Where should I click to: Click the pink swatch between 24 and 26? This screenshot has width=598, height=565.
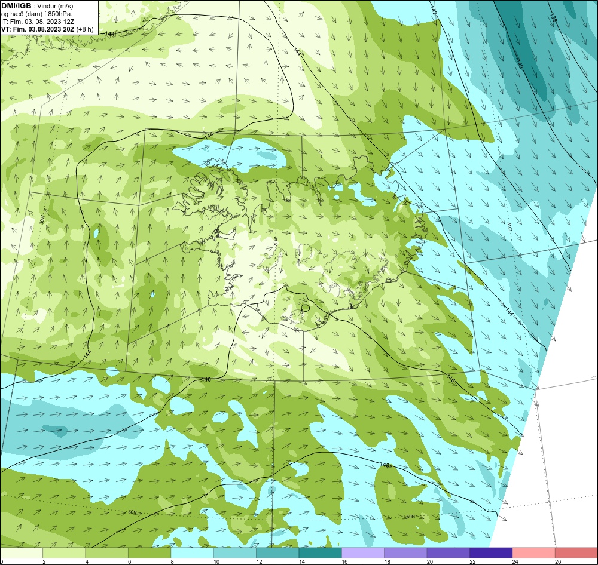[534, 553]
